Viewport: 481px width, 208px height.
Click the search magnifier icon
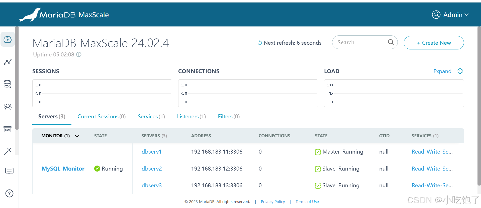click(391, 42)
